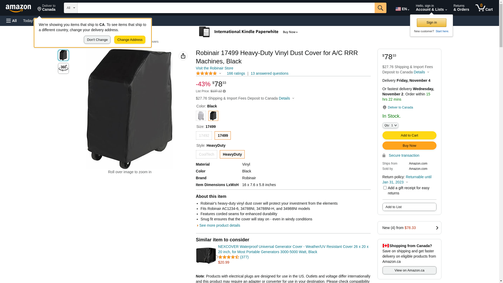503x283 pixels.
Task: Select CoolTech style option
Action: (206, 154)
